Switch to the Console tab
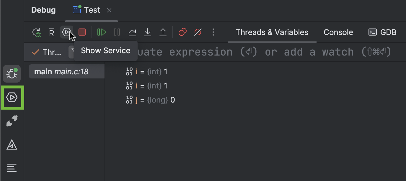406x181 pixels. tap(338, 32)
